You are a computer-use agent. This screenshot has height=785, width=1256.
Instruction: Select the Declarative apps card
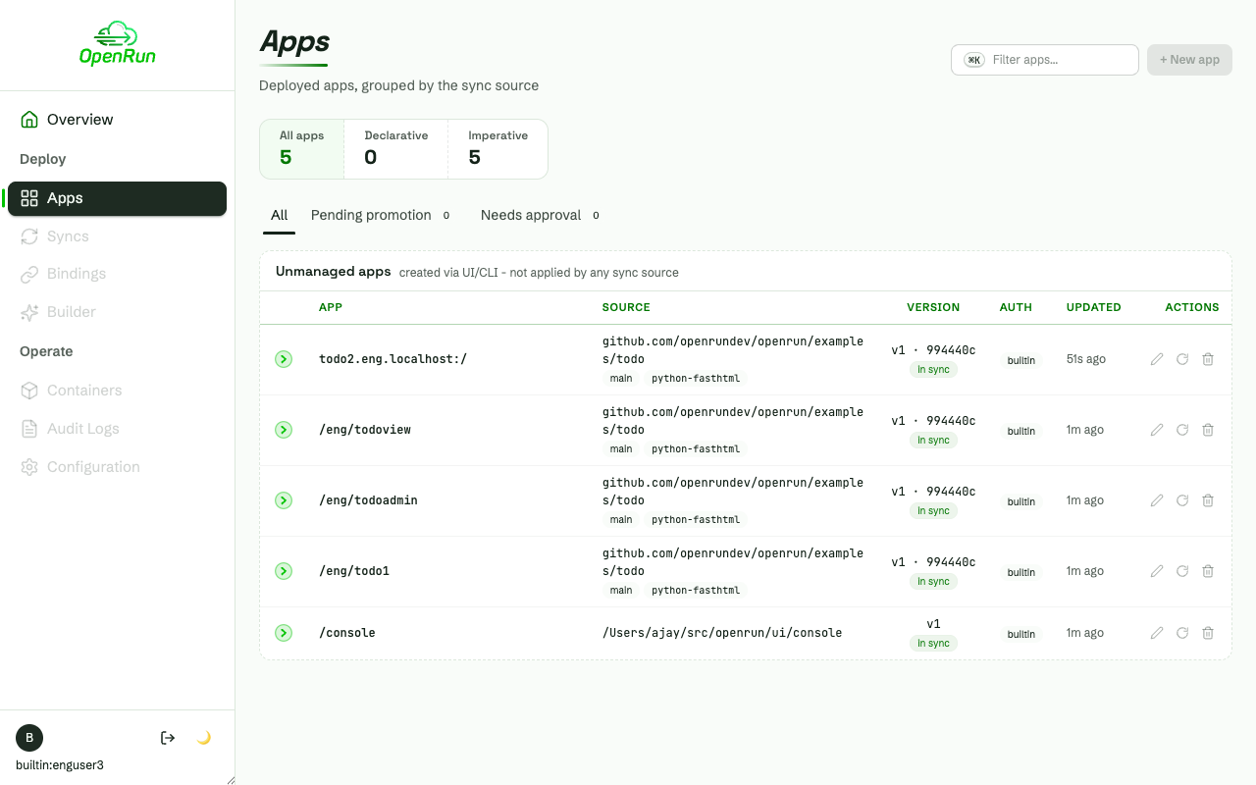point(396,149)
